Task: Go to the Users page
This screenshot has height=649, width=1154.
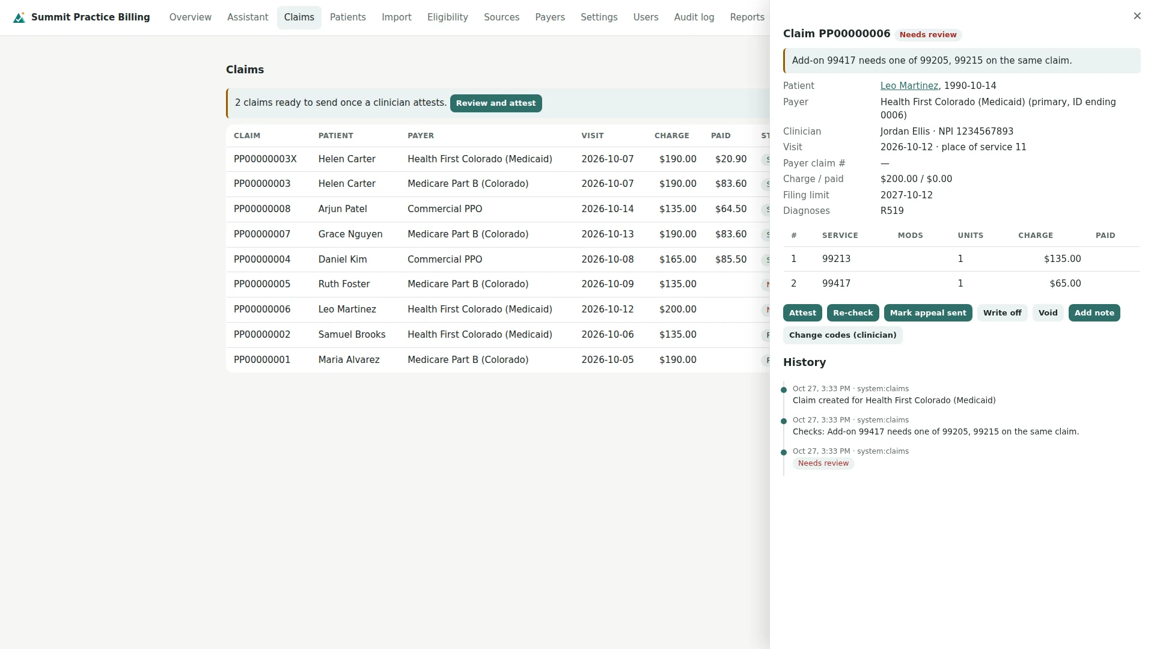Action: pos(646,17)
